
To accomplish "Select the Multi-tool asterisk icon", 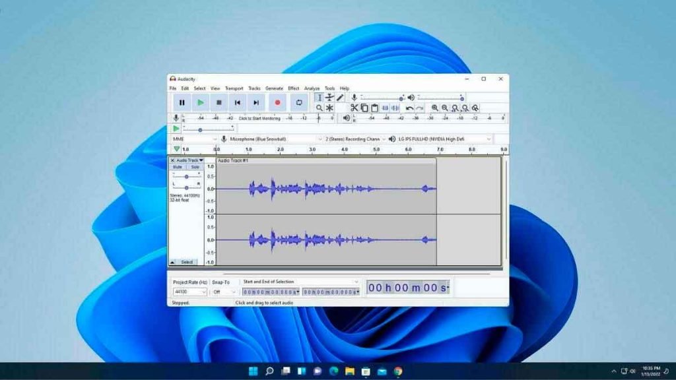I will [329, 108].
